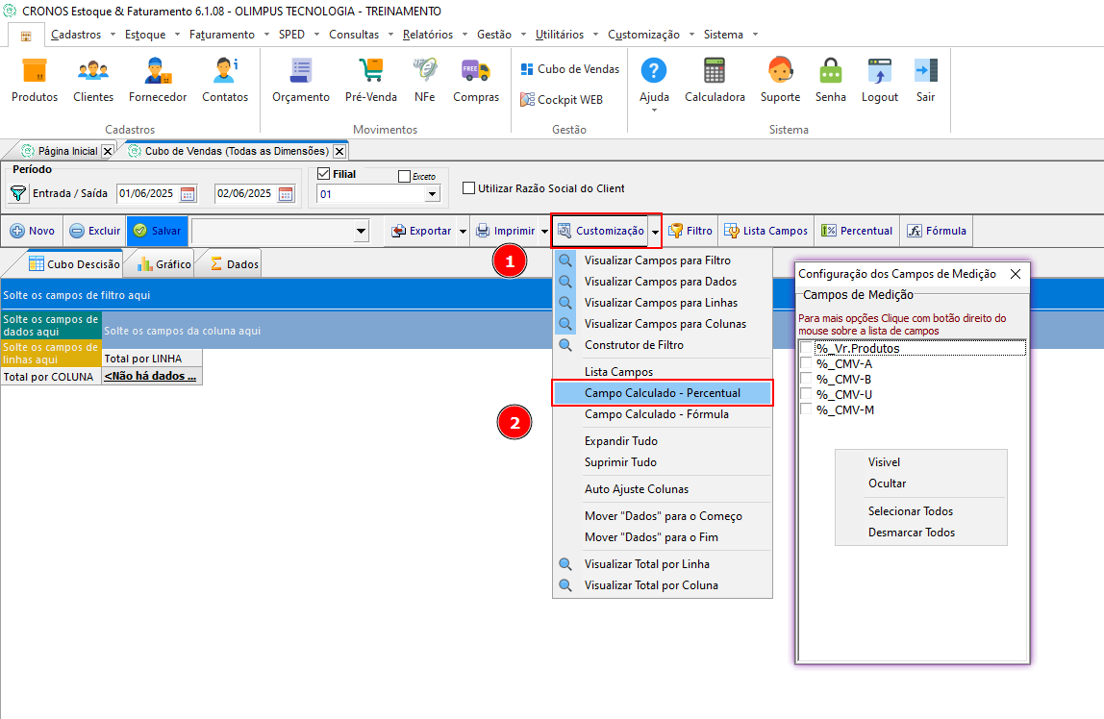Switch to the Gráfico tab
The height and width of the screenshot is (719, 1104).
pos(164,263)
